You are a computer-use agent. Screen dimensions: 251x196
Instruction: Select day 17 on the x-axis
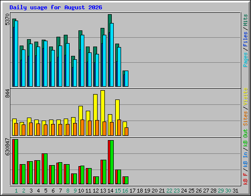[132, 191]
